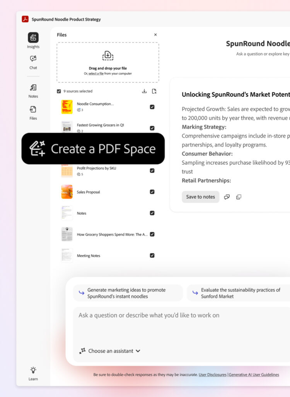Uncheck the Noodle Consumption file checkbox
This screenshot has height=397, width=290.
152,107
